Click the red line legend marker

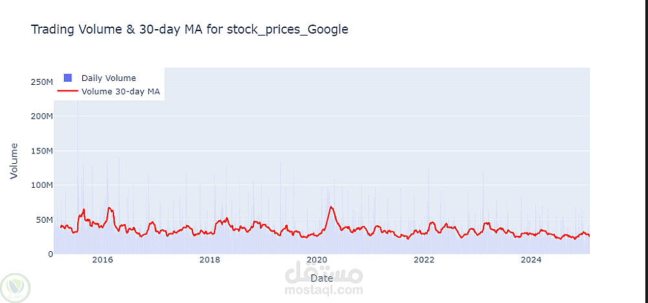point(67,91)
